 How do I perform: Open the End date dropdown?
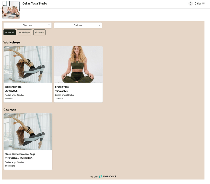tap(78, 25)
